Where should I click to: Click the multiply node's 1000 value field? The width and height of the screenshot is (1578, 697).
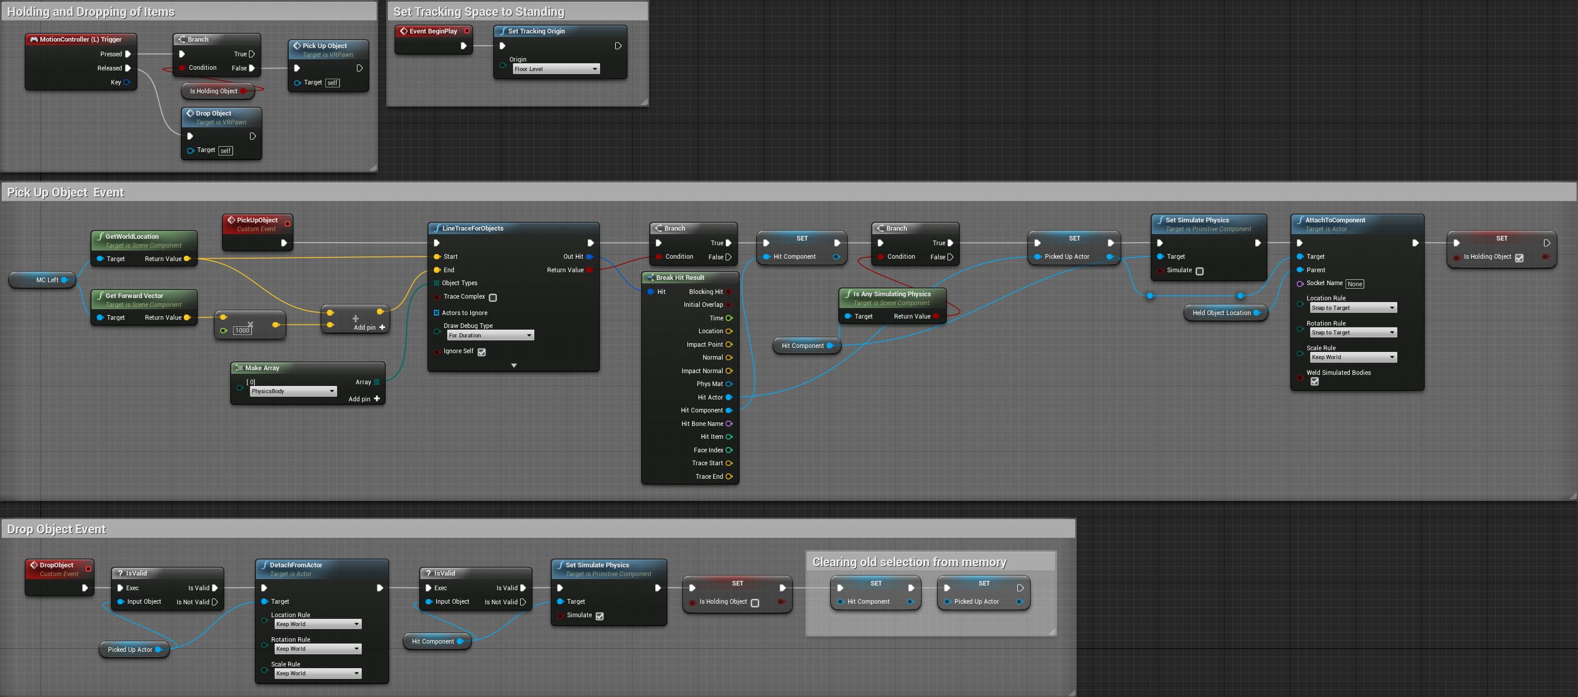coord(242,331)
